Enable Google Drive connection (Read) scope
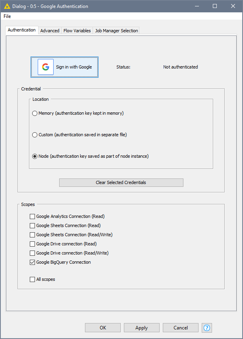The image size is (243, 339). point(32,244)
